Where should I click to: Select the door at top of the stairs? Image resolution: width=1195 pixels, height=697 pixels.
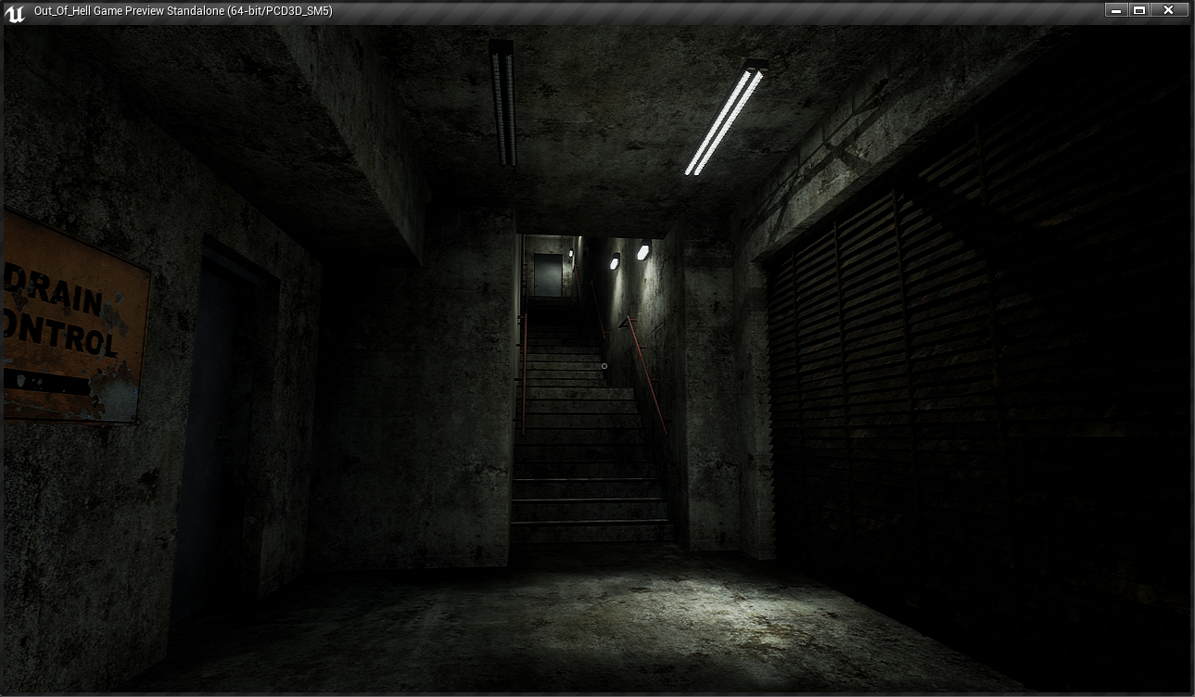pyautogui.click(x=547, y=274)
